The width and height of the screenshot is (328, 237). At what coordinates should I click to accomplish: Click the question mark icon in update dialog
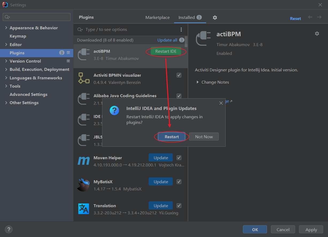click(x=114, y=110)
